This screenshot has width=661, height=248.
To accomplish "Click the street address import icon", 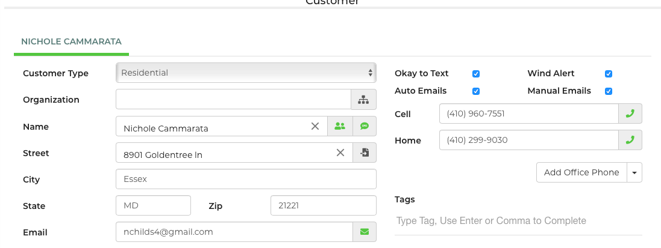I will (x=364, y=153).
